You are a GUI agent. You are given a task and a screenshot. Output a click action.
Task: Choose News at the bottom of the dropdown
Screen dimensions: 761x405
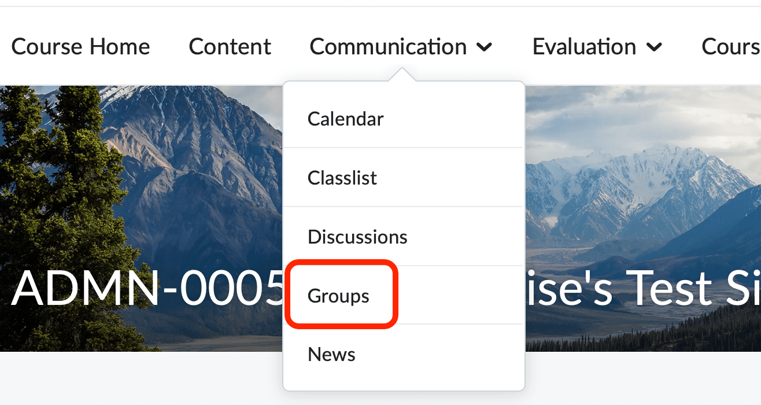[x=332, y=354]
